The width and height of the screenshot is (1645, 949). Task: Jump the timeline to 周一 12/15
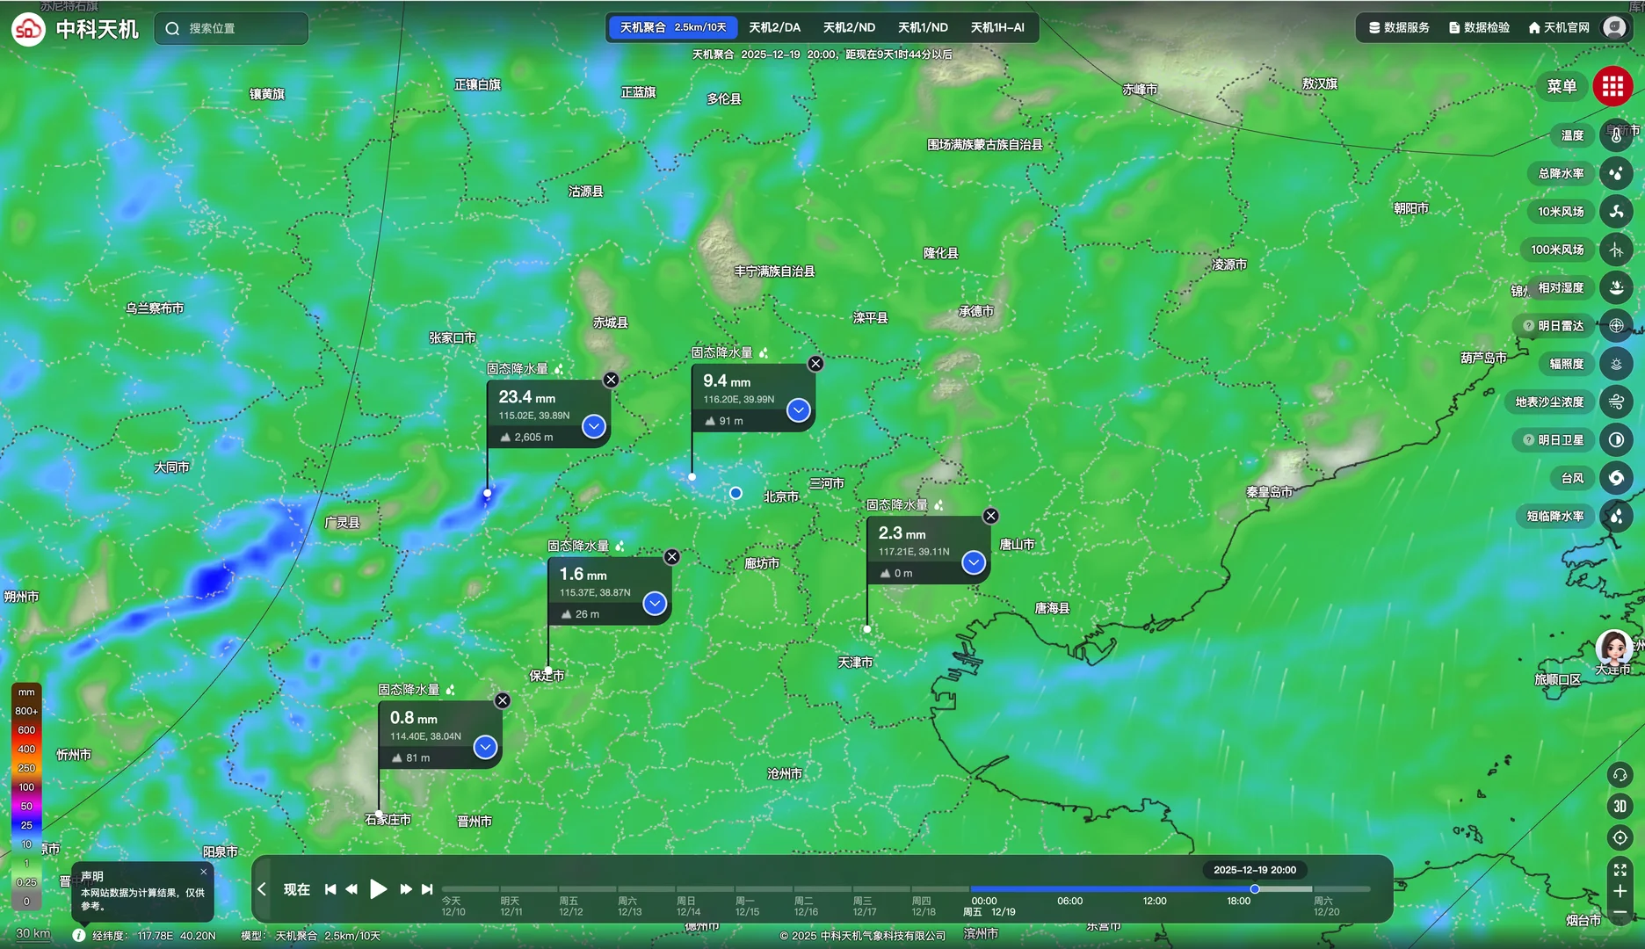click(747, 906)
